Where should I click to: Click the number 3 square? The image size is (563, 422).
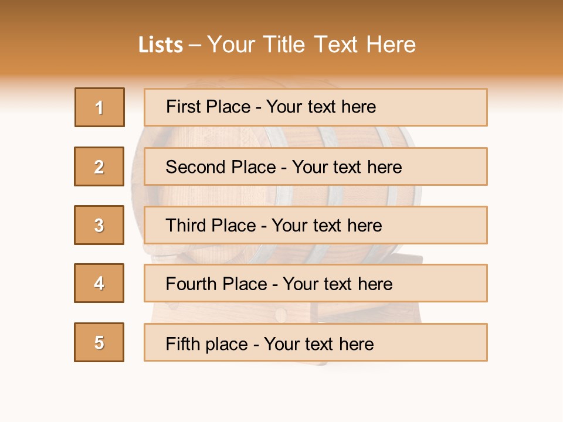click(99, 225)
